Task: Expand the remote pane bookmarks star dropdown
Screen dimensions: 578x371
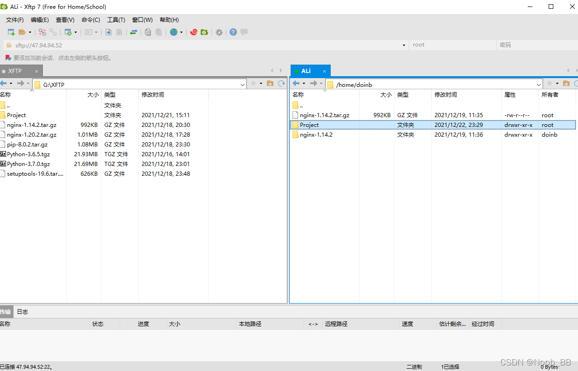Action: (x=557, y=84)
